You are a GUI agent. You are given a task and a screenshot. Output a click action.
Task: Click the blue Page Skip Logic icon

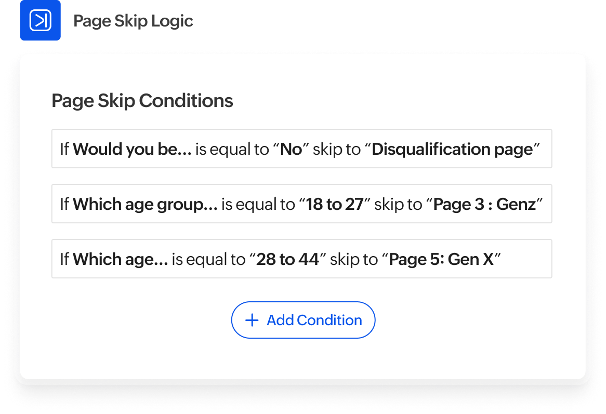(40, 21)
